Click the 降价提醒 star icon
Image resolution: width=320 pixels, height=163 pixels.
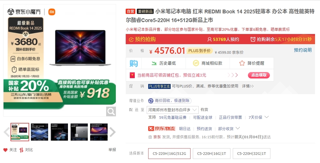point(242,63)
